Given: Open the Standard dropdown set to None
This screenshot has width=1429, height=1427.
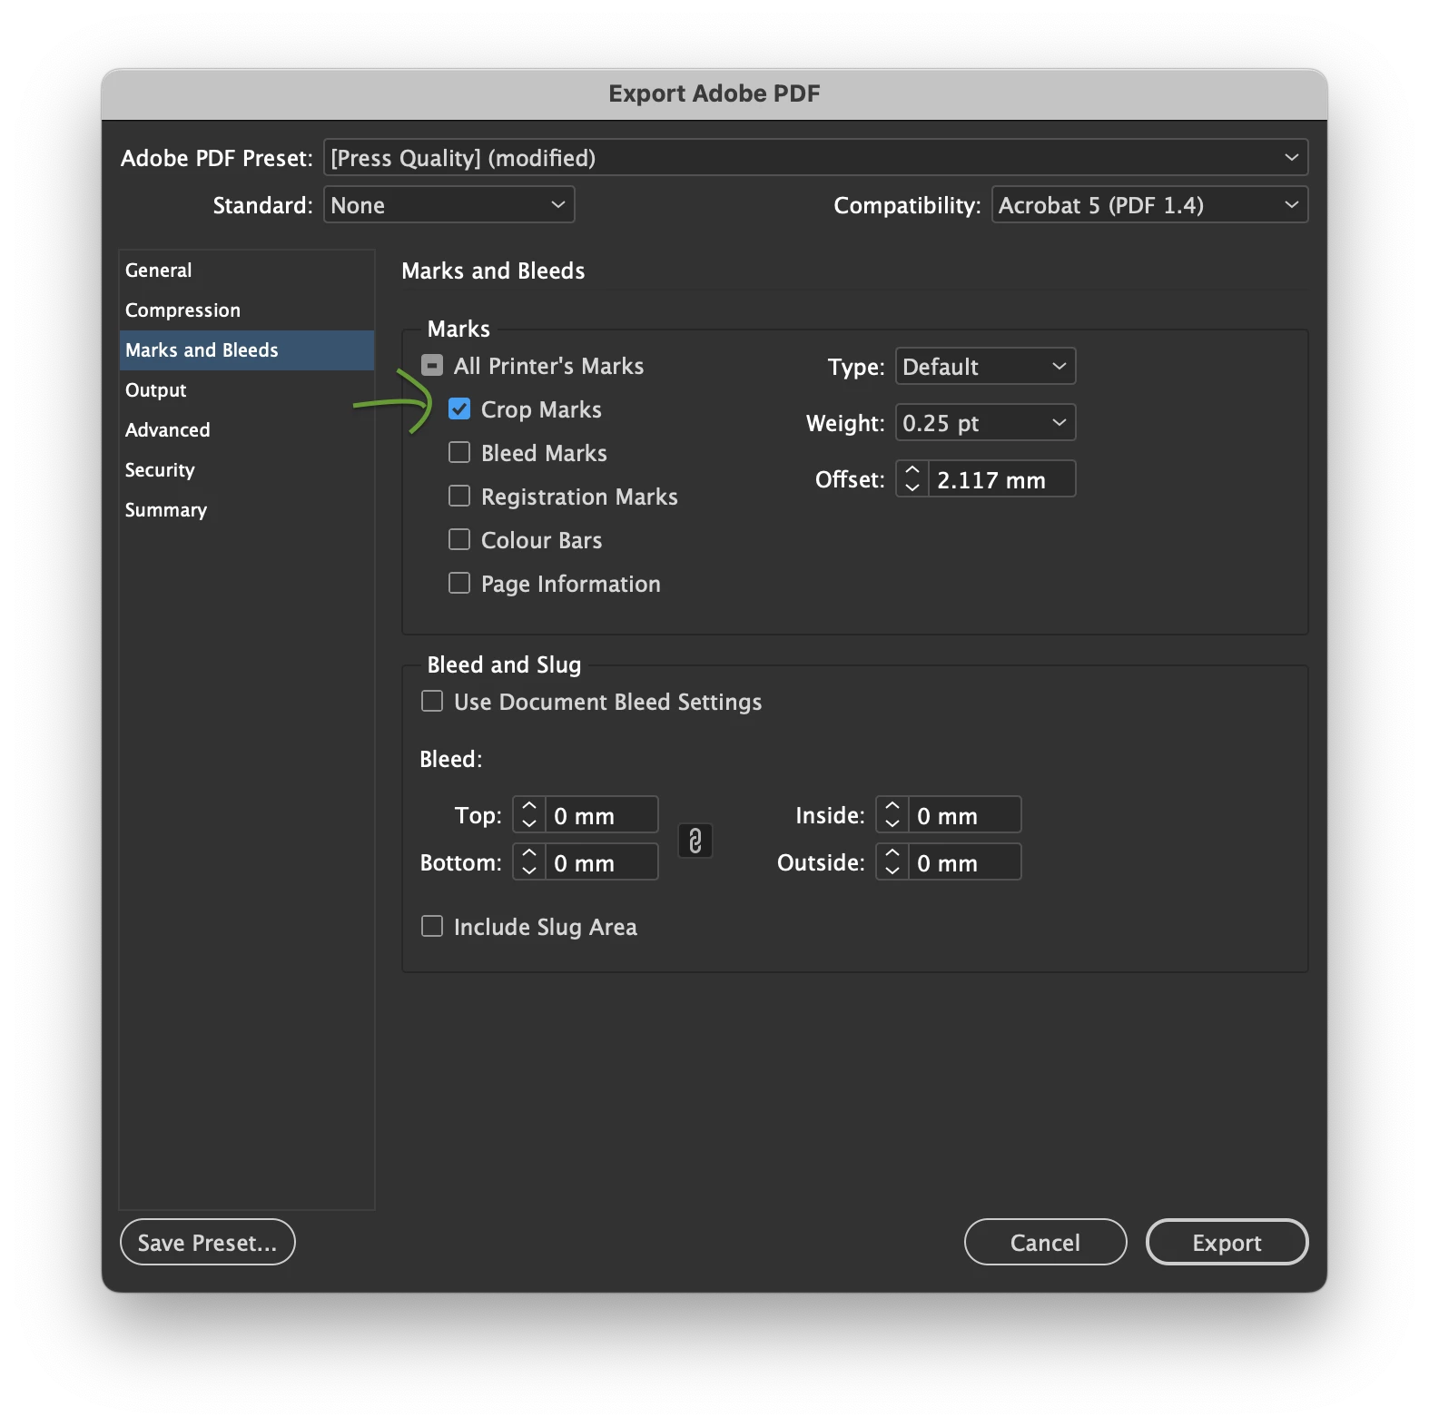Looking at the screenshot, I should click(x=449, y=205).
